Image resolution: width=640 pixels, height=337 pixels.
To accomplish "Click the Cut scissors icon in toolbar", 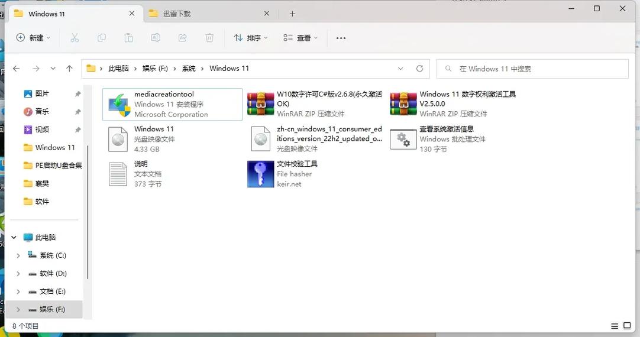I will point(75,38).
